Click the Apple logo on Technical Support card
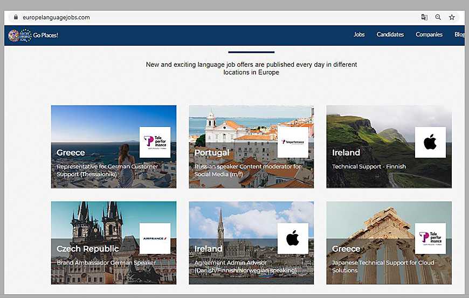This screenshot has height=298, width=469. pyautogui.click(x=430, y=142)
